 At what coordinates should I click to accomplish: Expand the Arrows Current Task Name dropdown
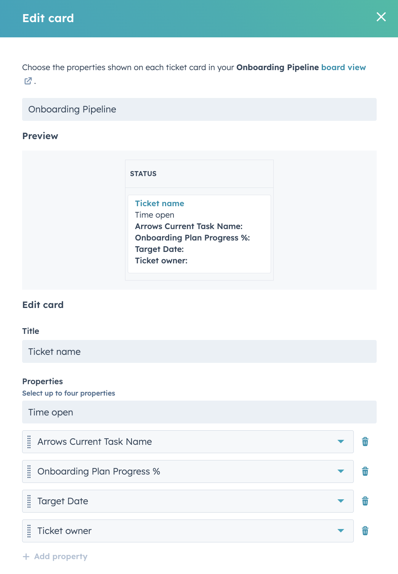341,442
